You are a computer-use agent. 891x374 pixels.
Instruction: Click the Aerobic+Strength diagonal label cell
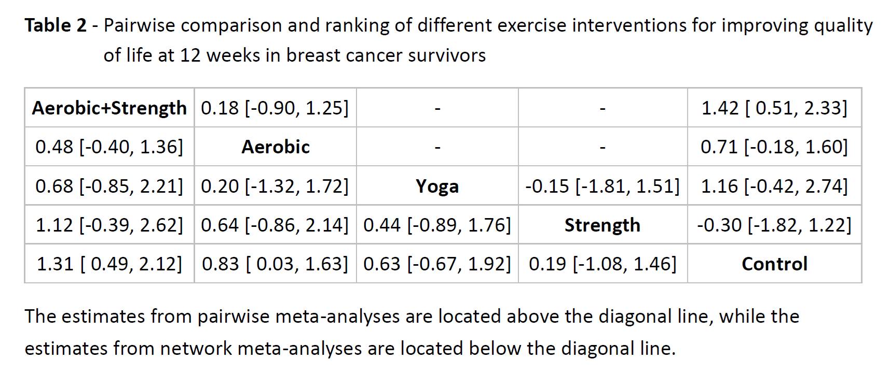click(x=109, y=108)
